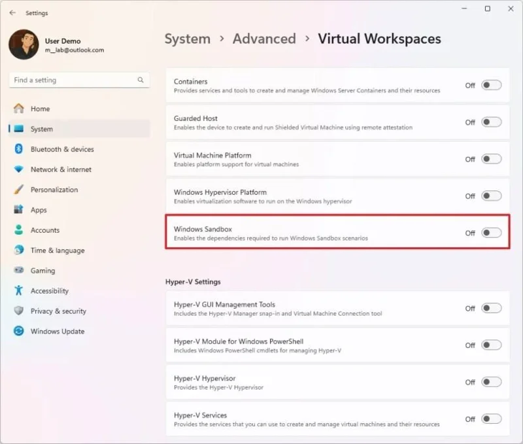Turn on Windows Sandbox switch
Image resolution: width=523 pixels, height=444 pixels.
pos(492,233)
